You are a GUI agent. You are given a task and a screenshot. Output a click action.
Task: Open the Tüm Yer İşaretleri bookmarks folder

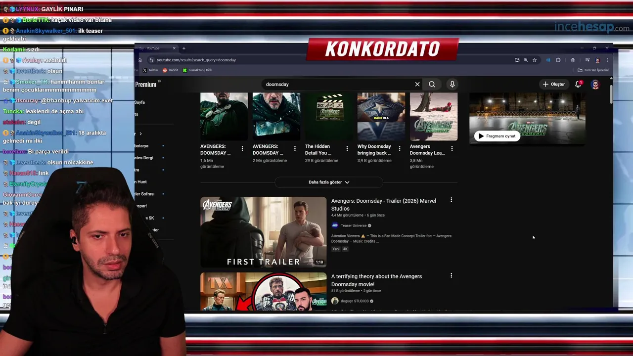click(x=593, y=70)
